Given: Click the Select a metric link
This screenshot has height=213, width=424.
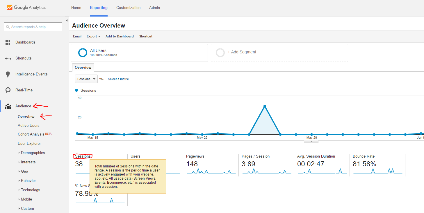Looking at the screenshot, I should tap(118, 79).
